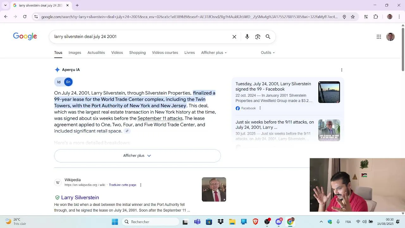The height and width of the screenshot is (228, 405).
Task: Open the weather widget showing 26°C
Action: (x=16, y=221)
